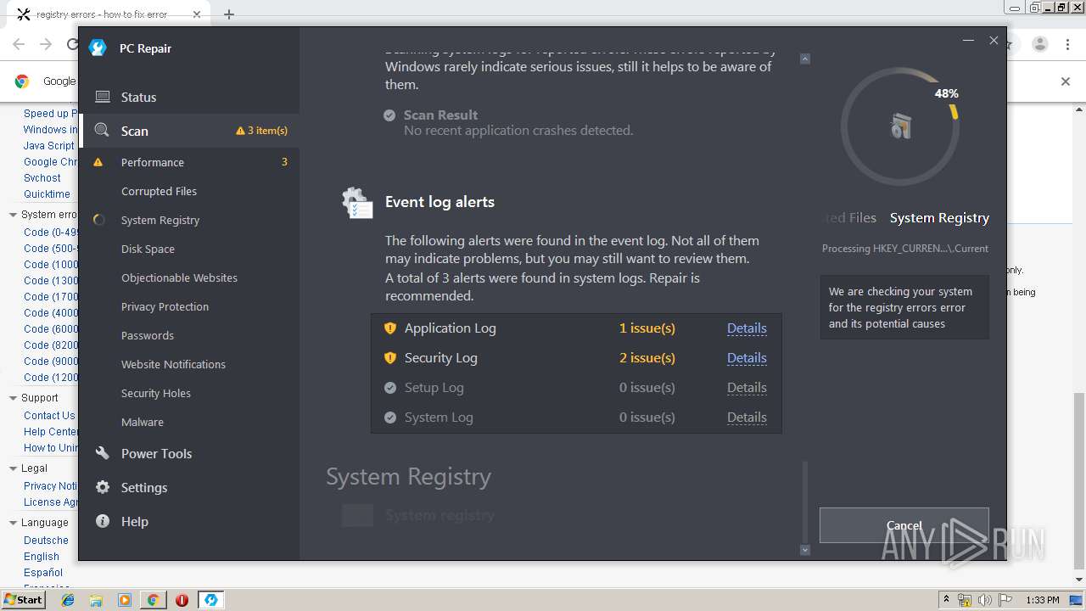Click the Event log alerts icon
1086x611 pixels.
(x=357, y=204)
